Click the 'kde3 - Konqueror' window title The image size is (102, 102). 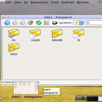[x=58, y=17]
